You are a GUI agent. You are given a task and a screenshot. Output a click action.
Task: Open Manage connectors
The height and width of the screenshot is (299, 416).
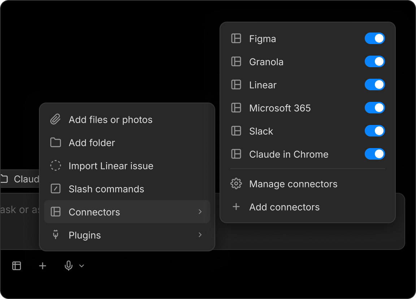tap(293, 183)
